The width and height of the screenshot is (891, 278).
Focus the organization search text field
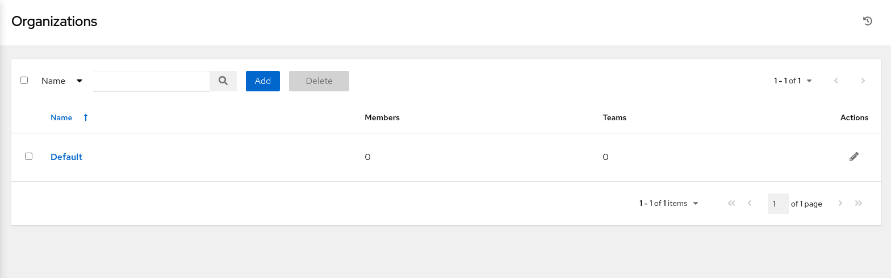[151, 81]
